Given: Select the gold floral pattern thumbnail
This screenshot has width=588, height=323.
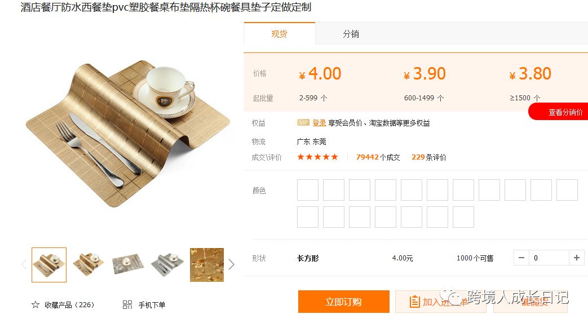Looking at the screenshot, I should 207,265.
